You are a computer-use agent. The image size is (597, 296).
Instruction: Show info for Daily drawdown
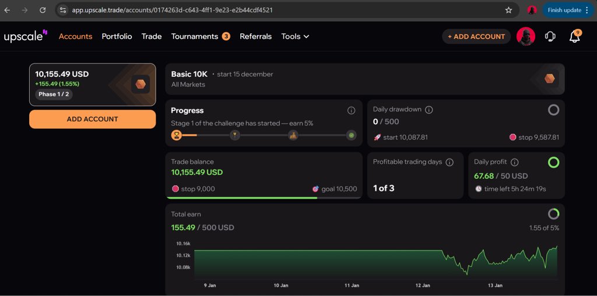click(429, 110)
